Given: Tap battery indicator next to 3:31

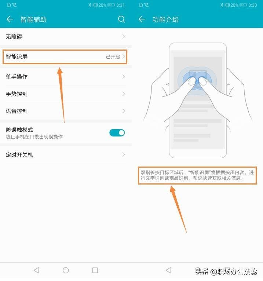Looking at the screenshot, I should coord(111,5).
